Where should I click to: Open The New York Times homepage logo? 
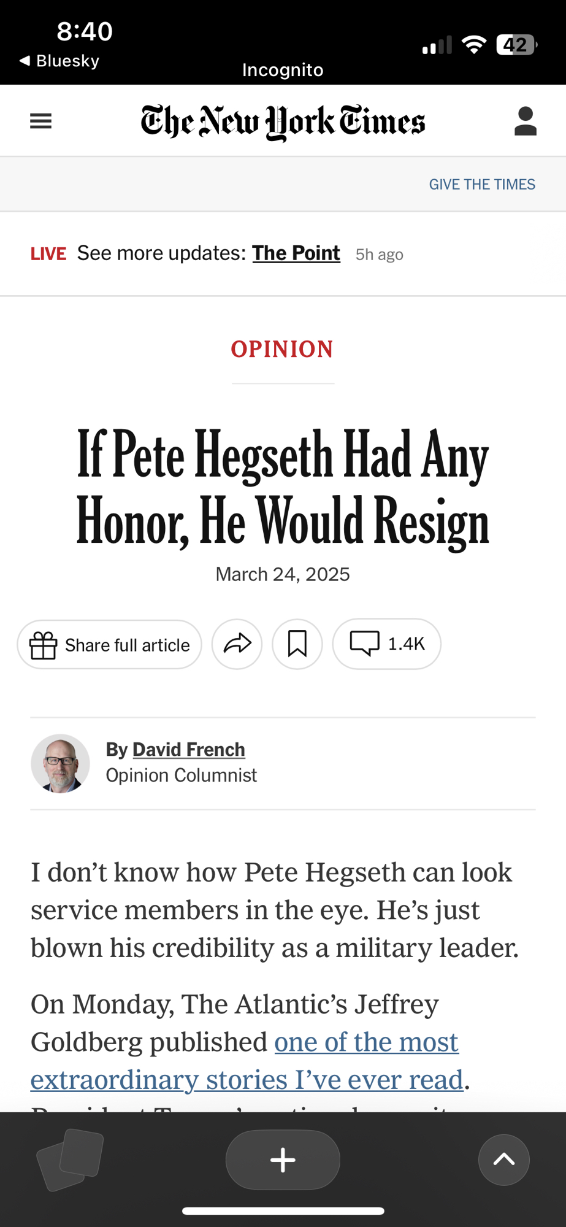283,121
